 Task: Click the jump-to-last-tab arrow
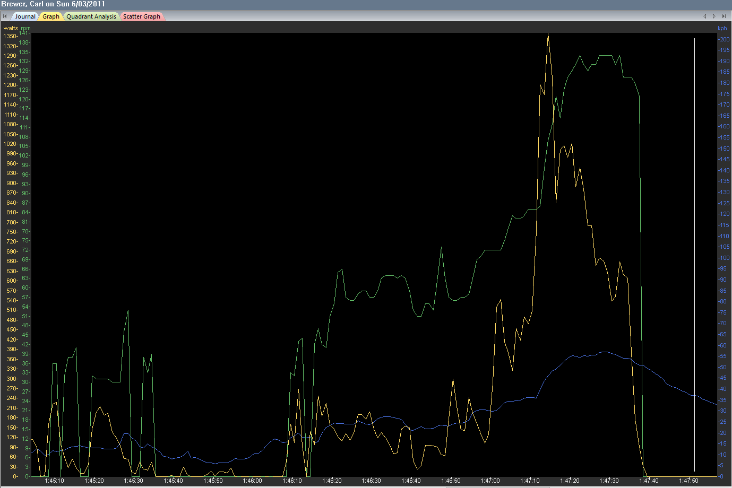(724, 16)
